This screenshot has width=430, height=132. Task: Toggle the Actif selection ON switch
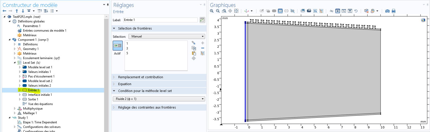tap(118, 46)
